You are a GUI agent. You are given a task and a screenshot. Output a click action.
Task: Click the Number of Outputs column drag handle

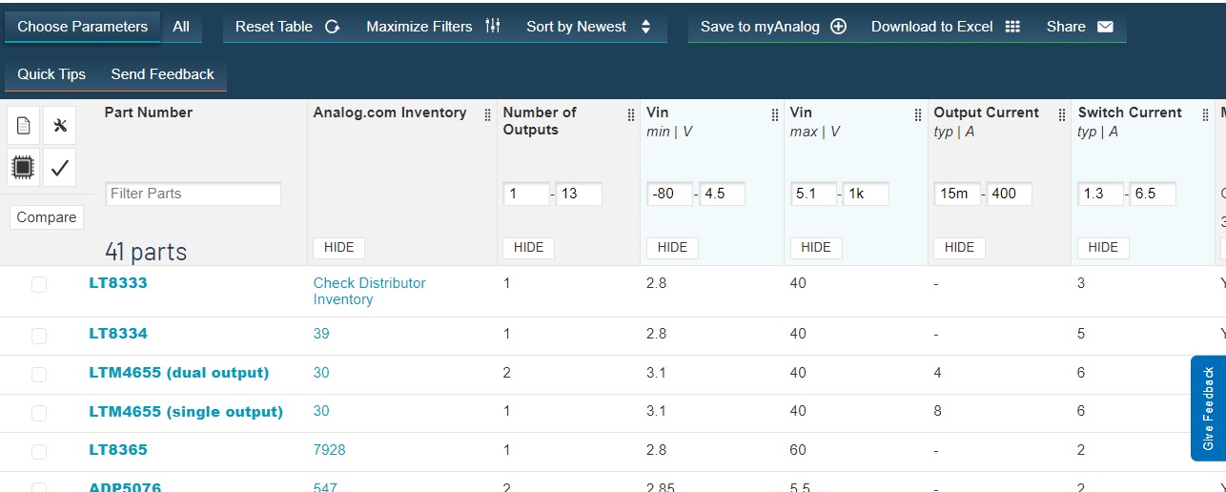click(x=630, y=114)
